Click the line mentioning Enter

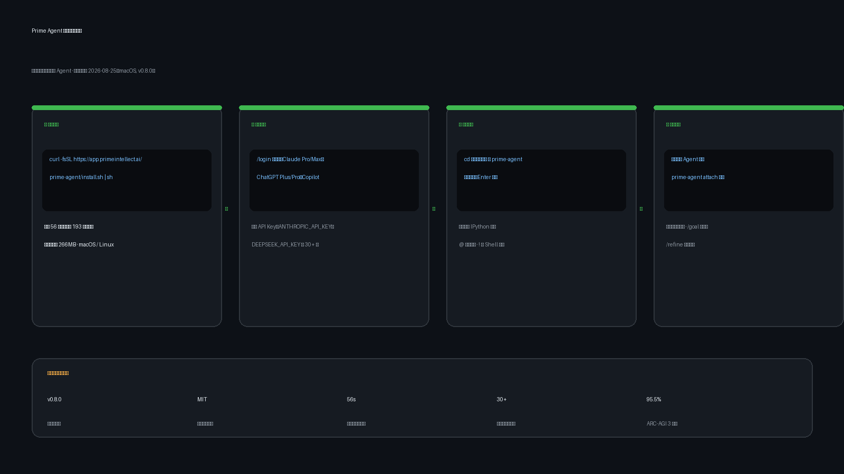click(x=481, y=177)
